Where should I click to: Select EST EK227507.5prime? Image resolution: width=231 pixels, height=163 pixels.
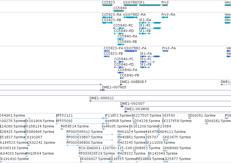point(133,118)
